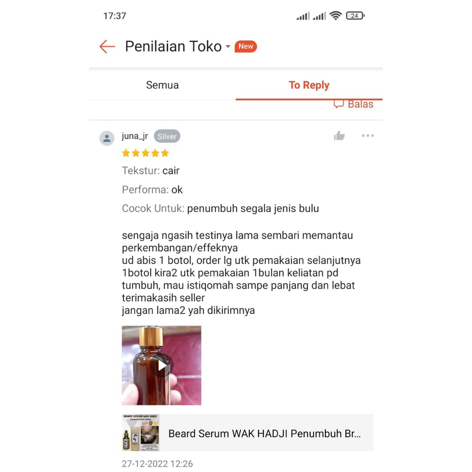Screen dimensions: 472x472
Task: Tap the Wi-Fi status icon
Action: [336, 15]
